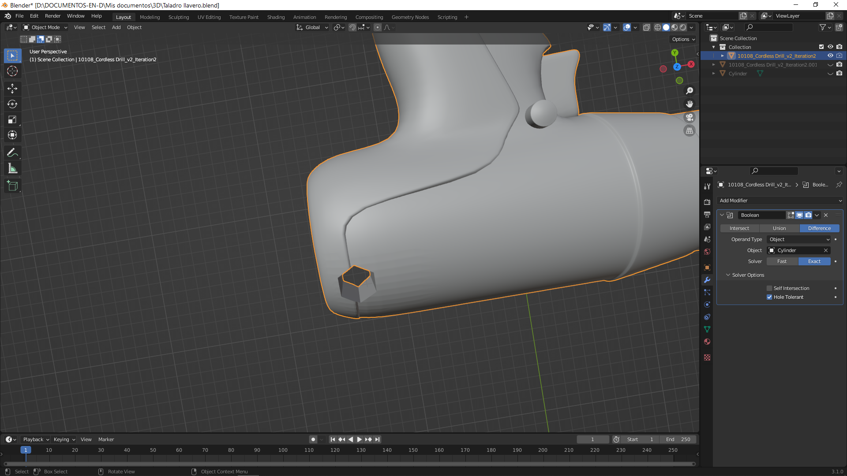Enable the Self Intersection checkbox

point(769,288)
